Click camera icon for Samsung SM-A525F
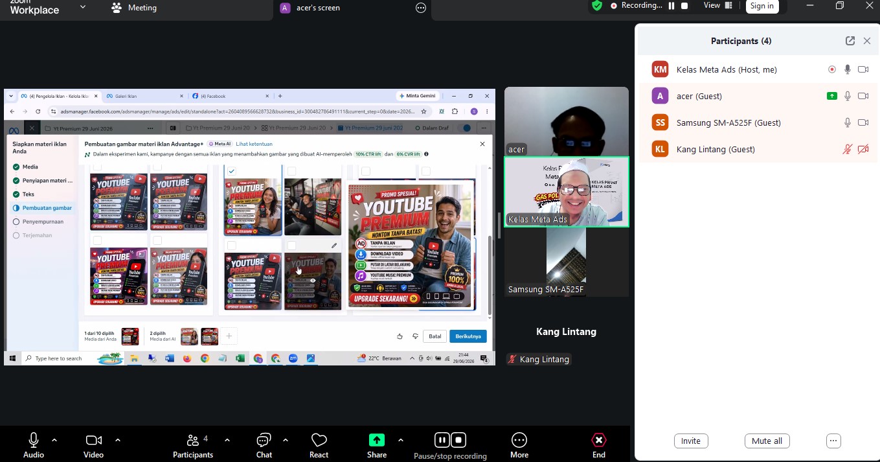Image resolution: width=880 pixels, height=462 pixels. tap(863, 122)
